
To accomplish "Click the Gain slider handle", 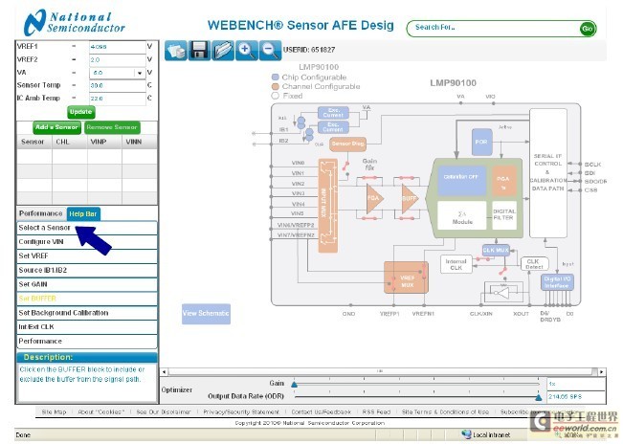I will (295, 384).
